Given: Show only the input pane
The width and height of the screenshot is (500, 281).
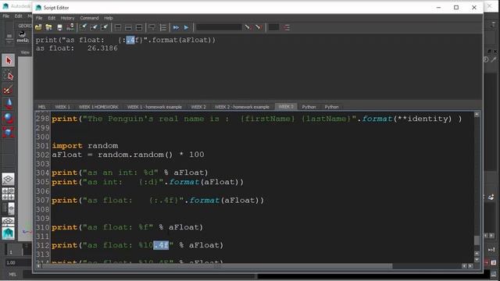Looking at the screenshot, I should pos(128,27).
